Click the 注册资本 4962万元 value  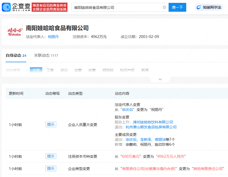pos(99,37)
